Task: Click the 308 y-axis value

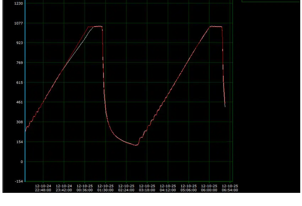Action: 20,122
